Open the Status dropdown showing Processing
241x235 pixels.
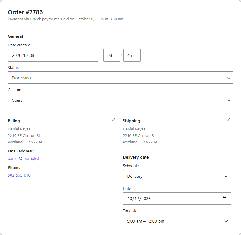coord(120,78)
